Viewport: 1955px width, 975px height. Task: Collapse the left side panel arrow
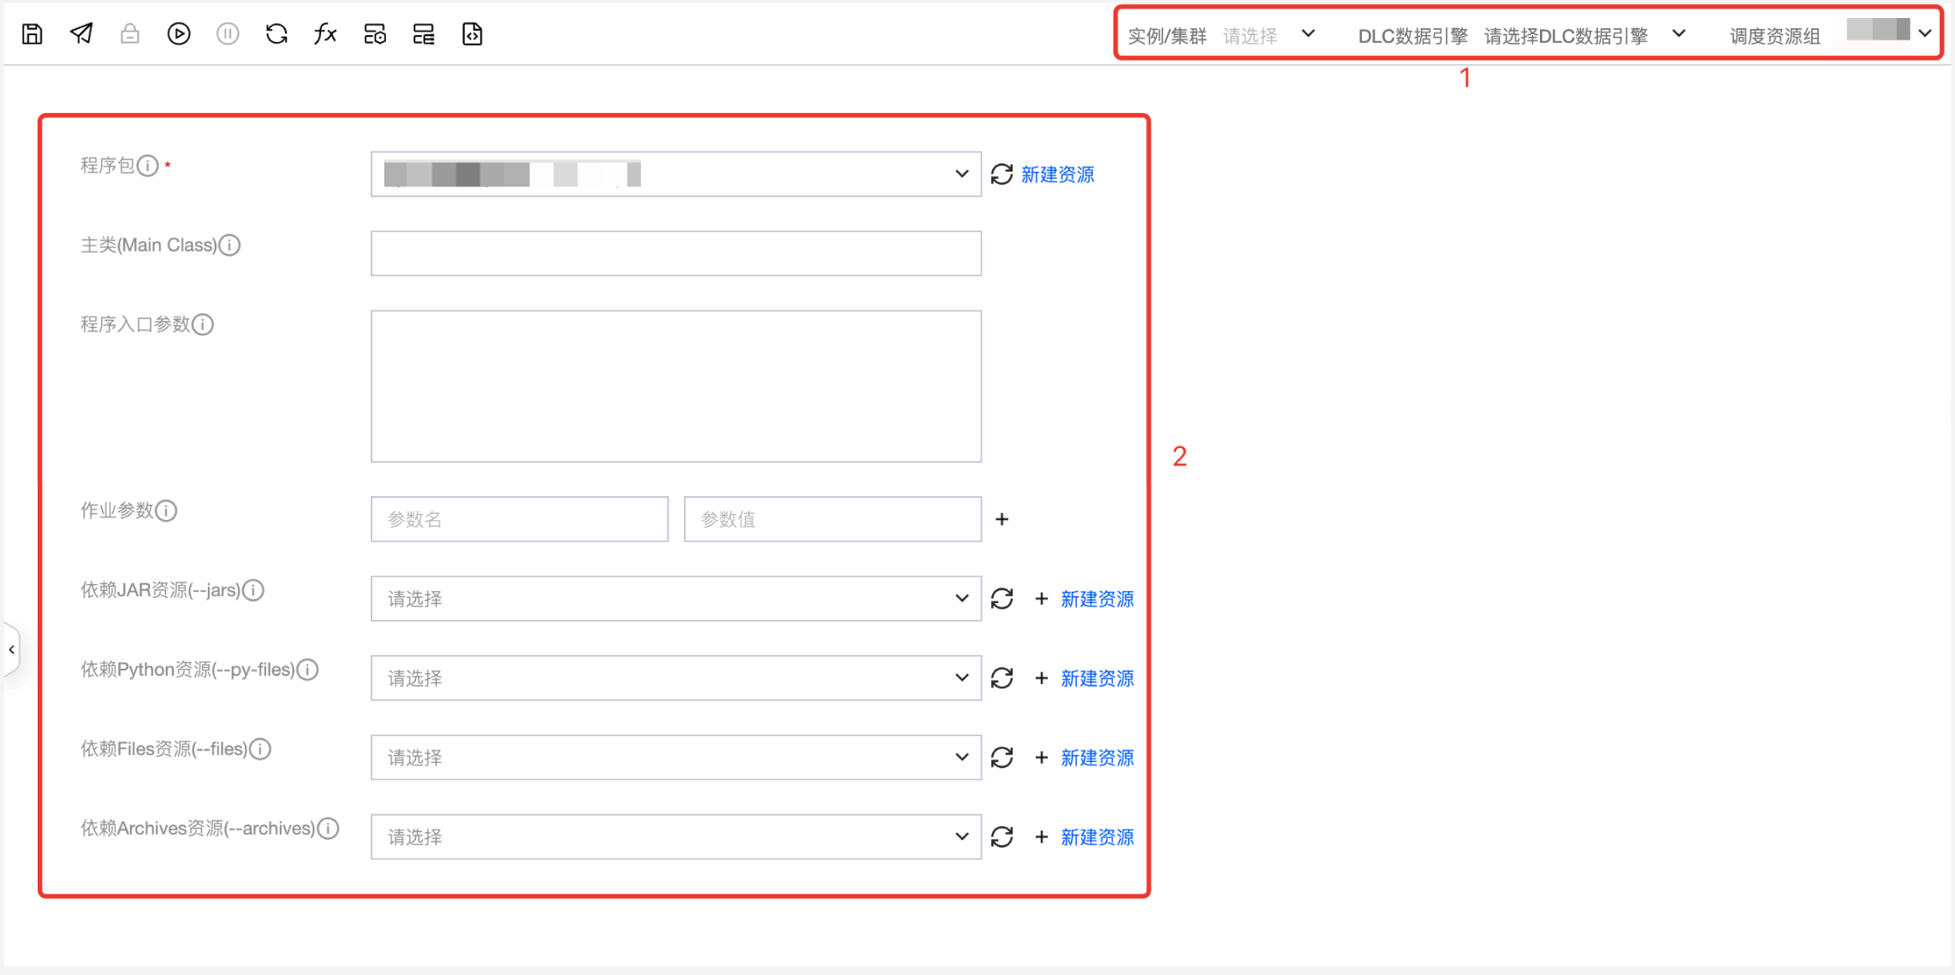(x=12, y=650)
